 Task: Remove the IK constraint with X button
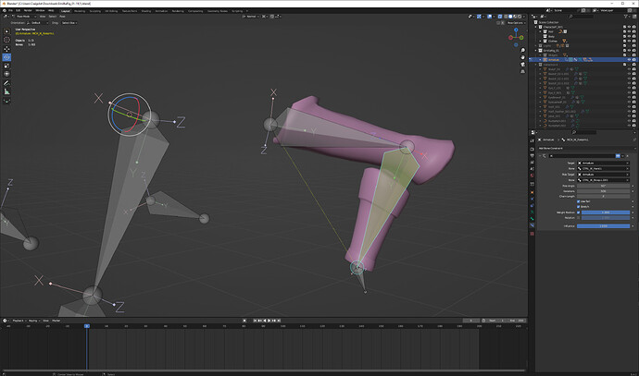[x=628, y=156]
